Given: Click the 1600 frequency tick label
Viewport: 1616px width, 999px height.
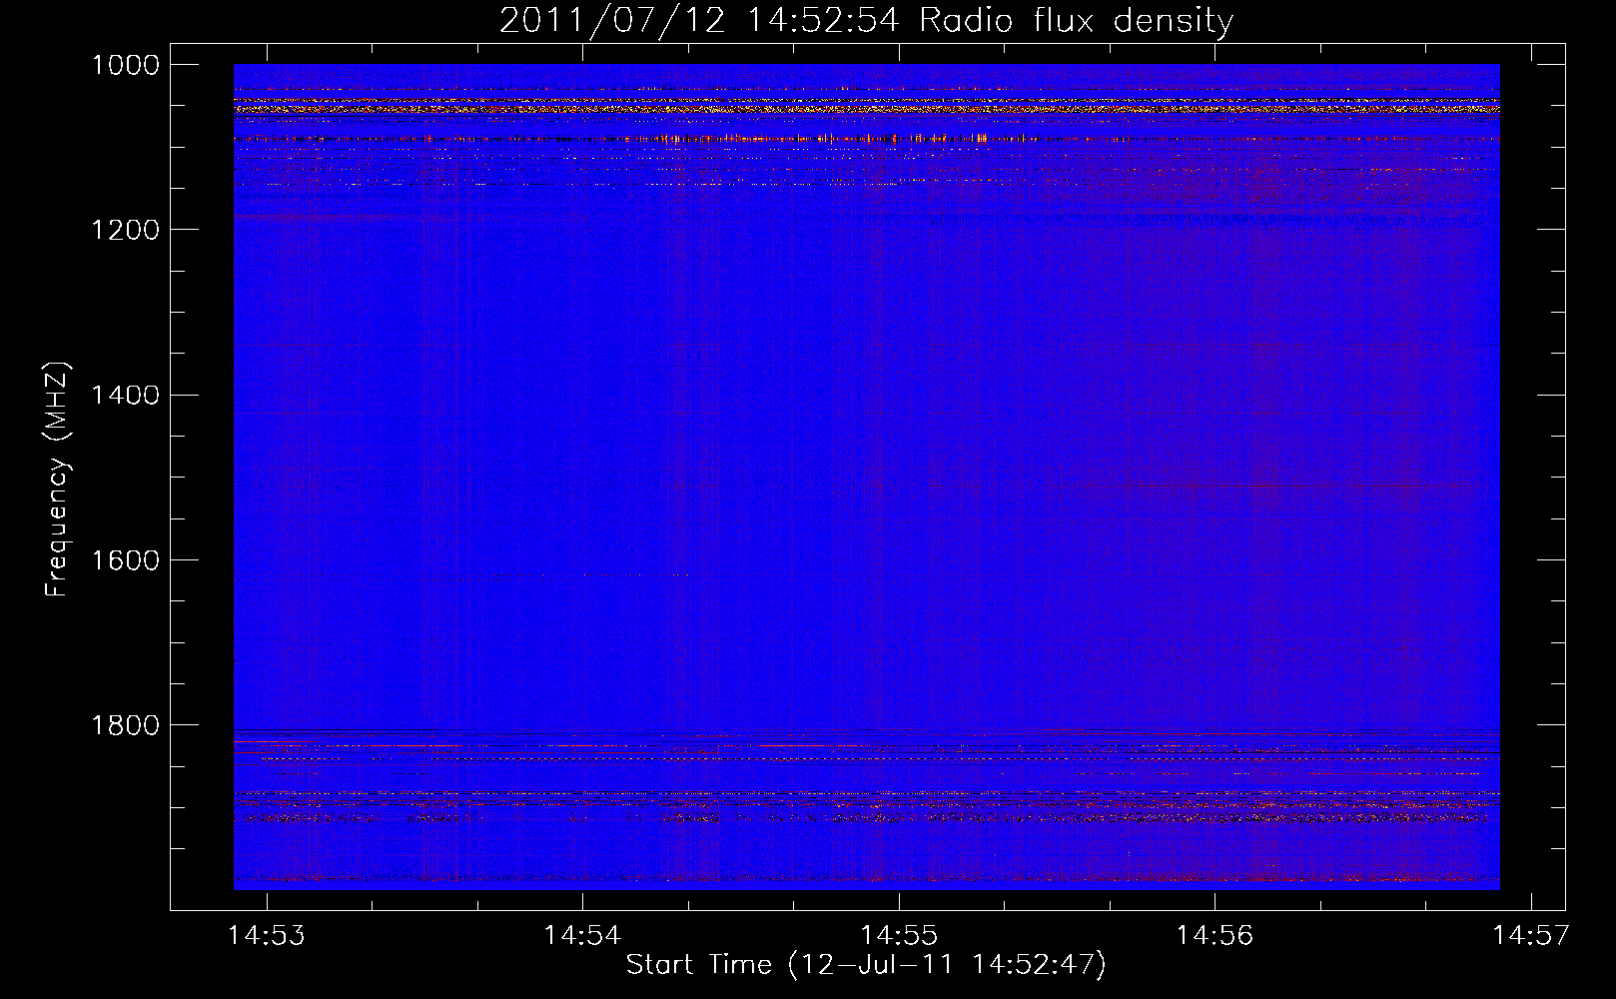Looking at the screenshot, I should coord(126,559).
